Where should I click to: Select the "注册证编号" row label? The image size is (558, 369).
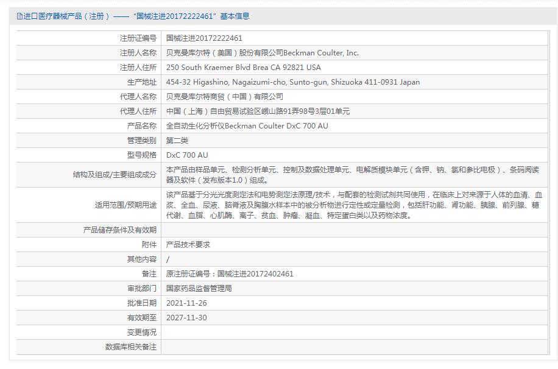[138, 38]
